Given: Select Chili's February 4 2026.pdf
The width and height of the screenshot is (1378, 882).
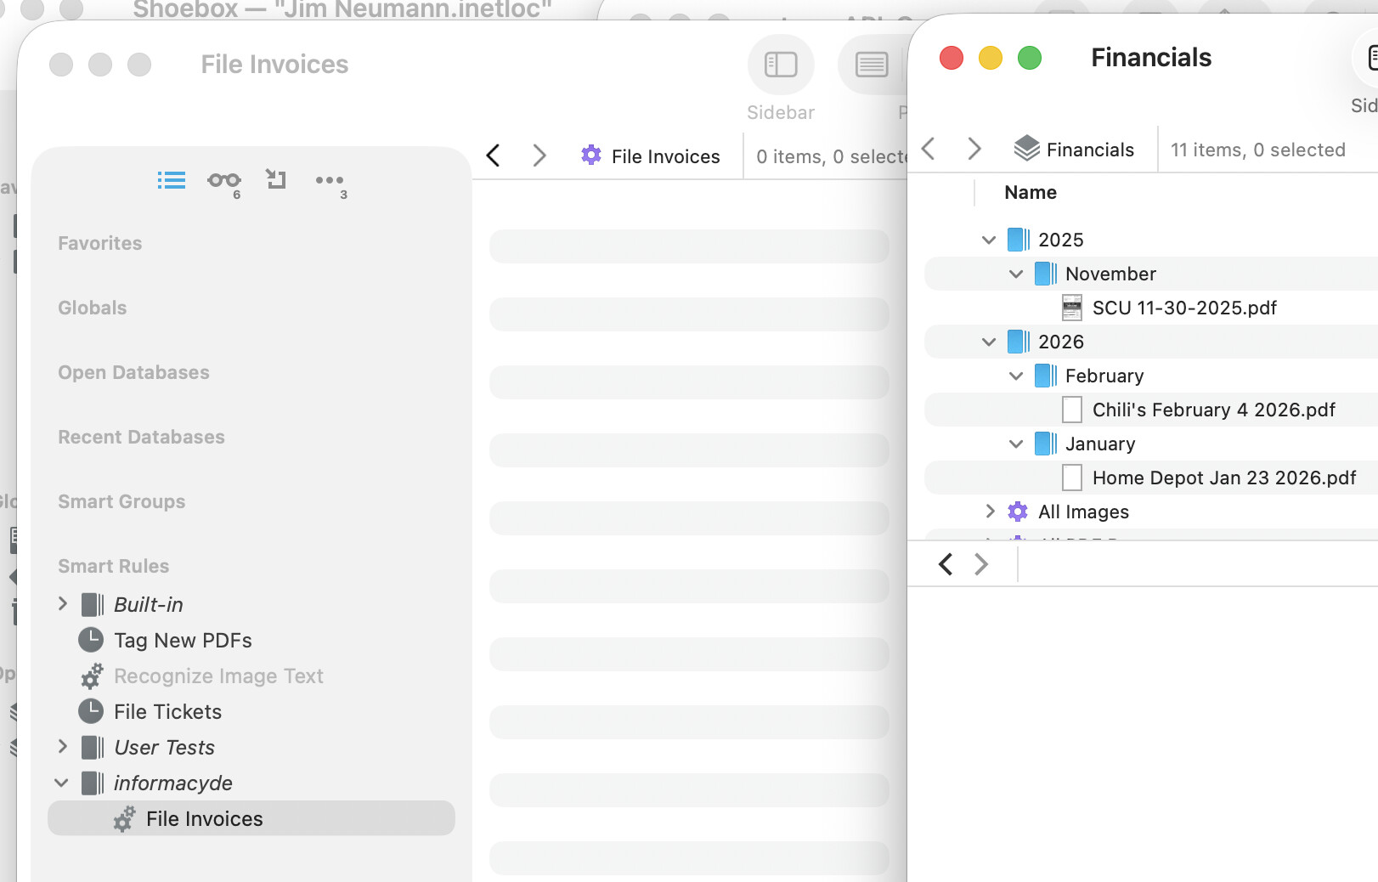Looking at the screenshot, I should coord(1213,410).
